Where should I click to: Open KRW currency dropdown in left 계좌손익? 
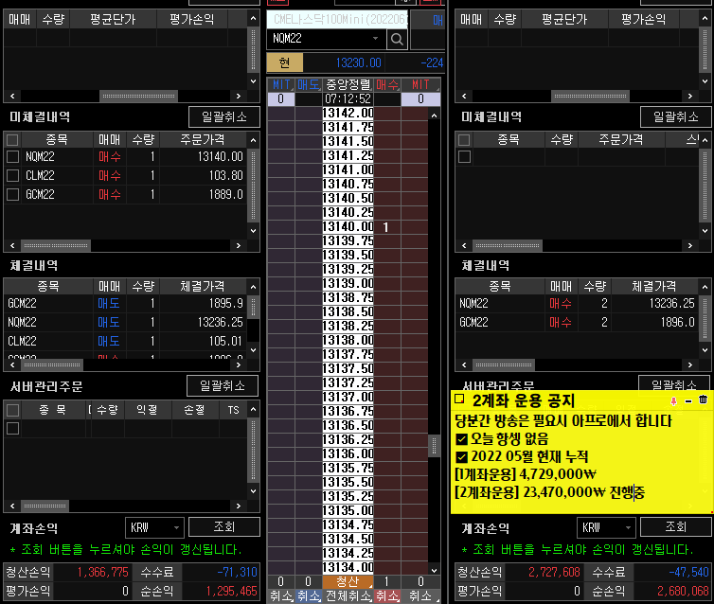[x=176, y=527]
